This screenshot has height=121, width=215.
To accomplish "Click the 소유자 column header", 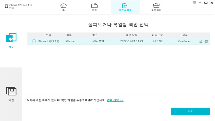I will pyautogui.click(x=184, y=35).
